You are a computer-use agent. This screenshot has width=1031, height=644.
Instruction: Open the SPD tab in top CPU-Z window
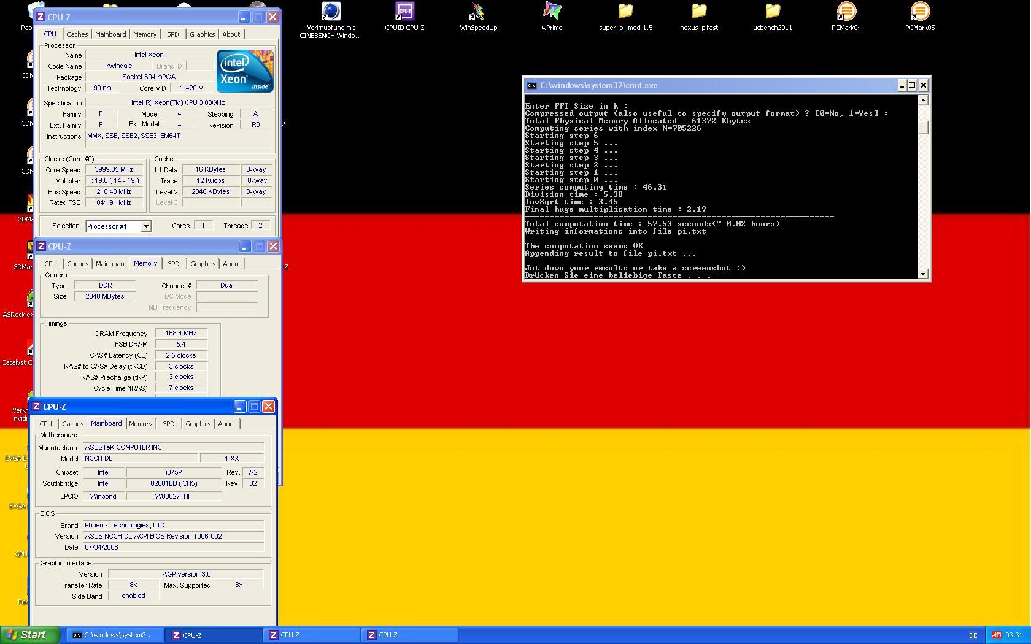173,34
